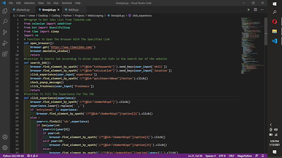Screen dimensions: 282x158
Task: Click 'check_popup_message()' on line 17
Action: (47, 82)
